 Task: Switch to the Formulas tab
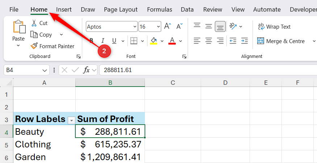[159, 9]
